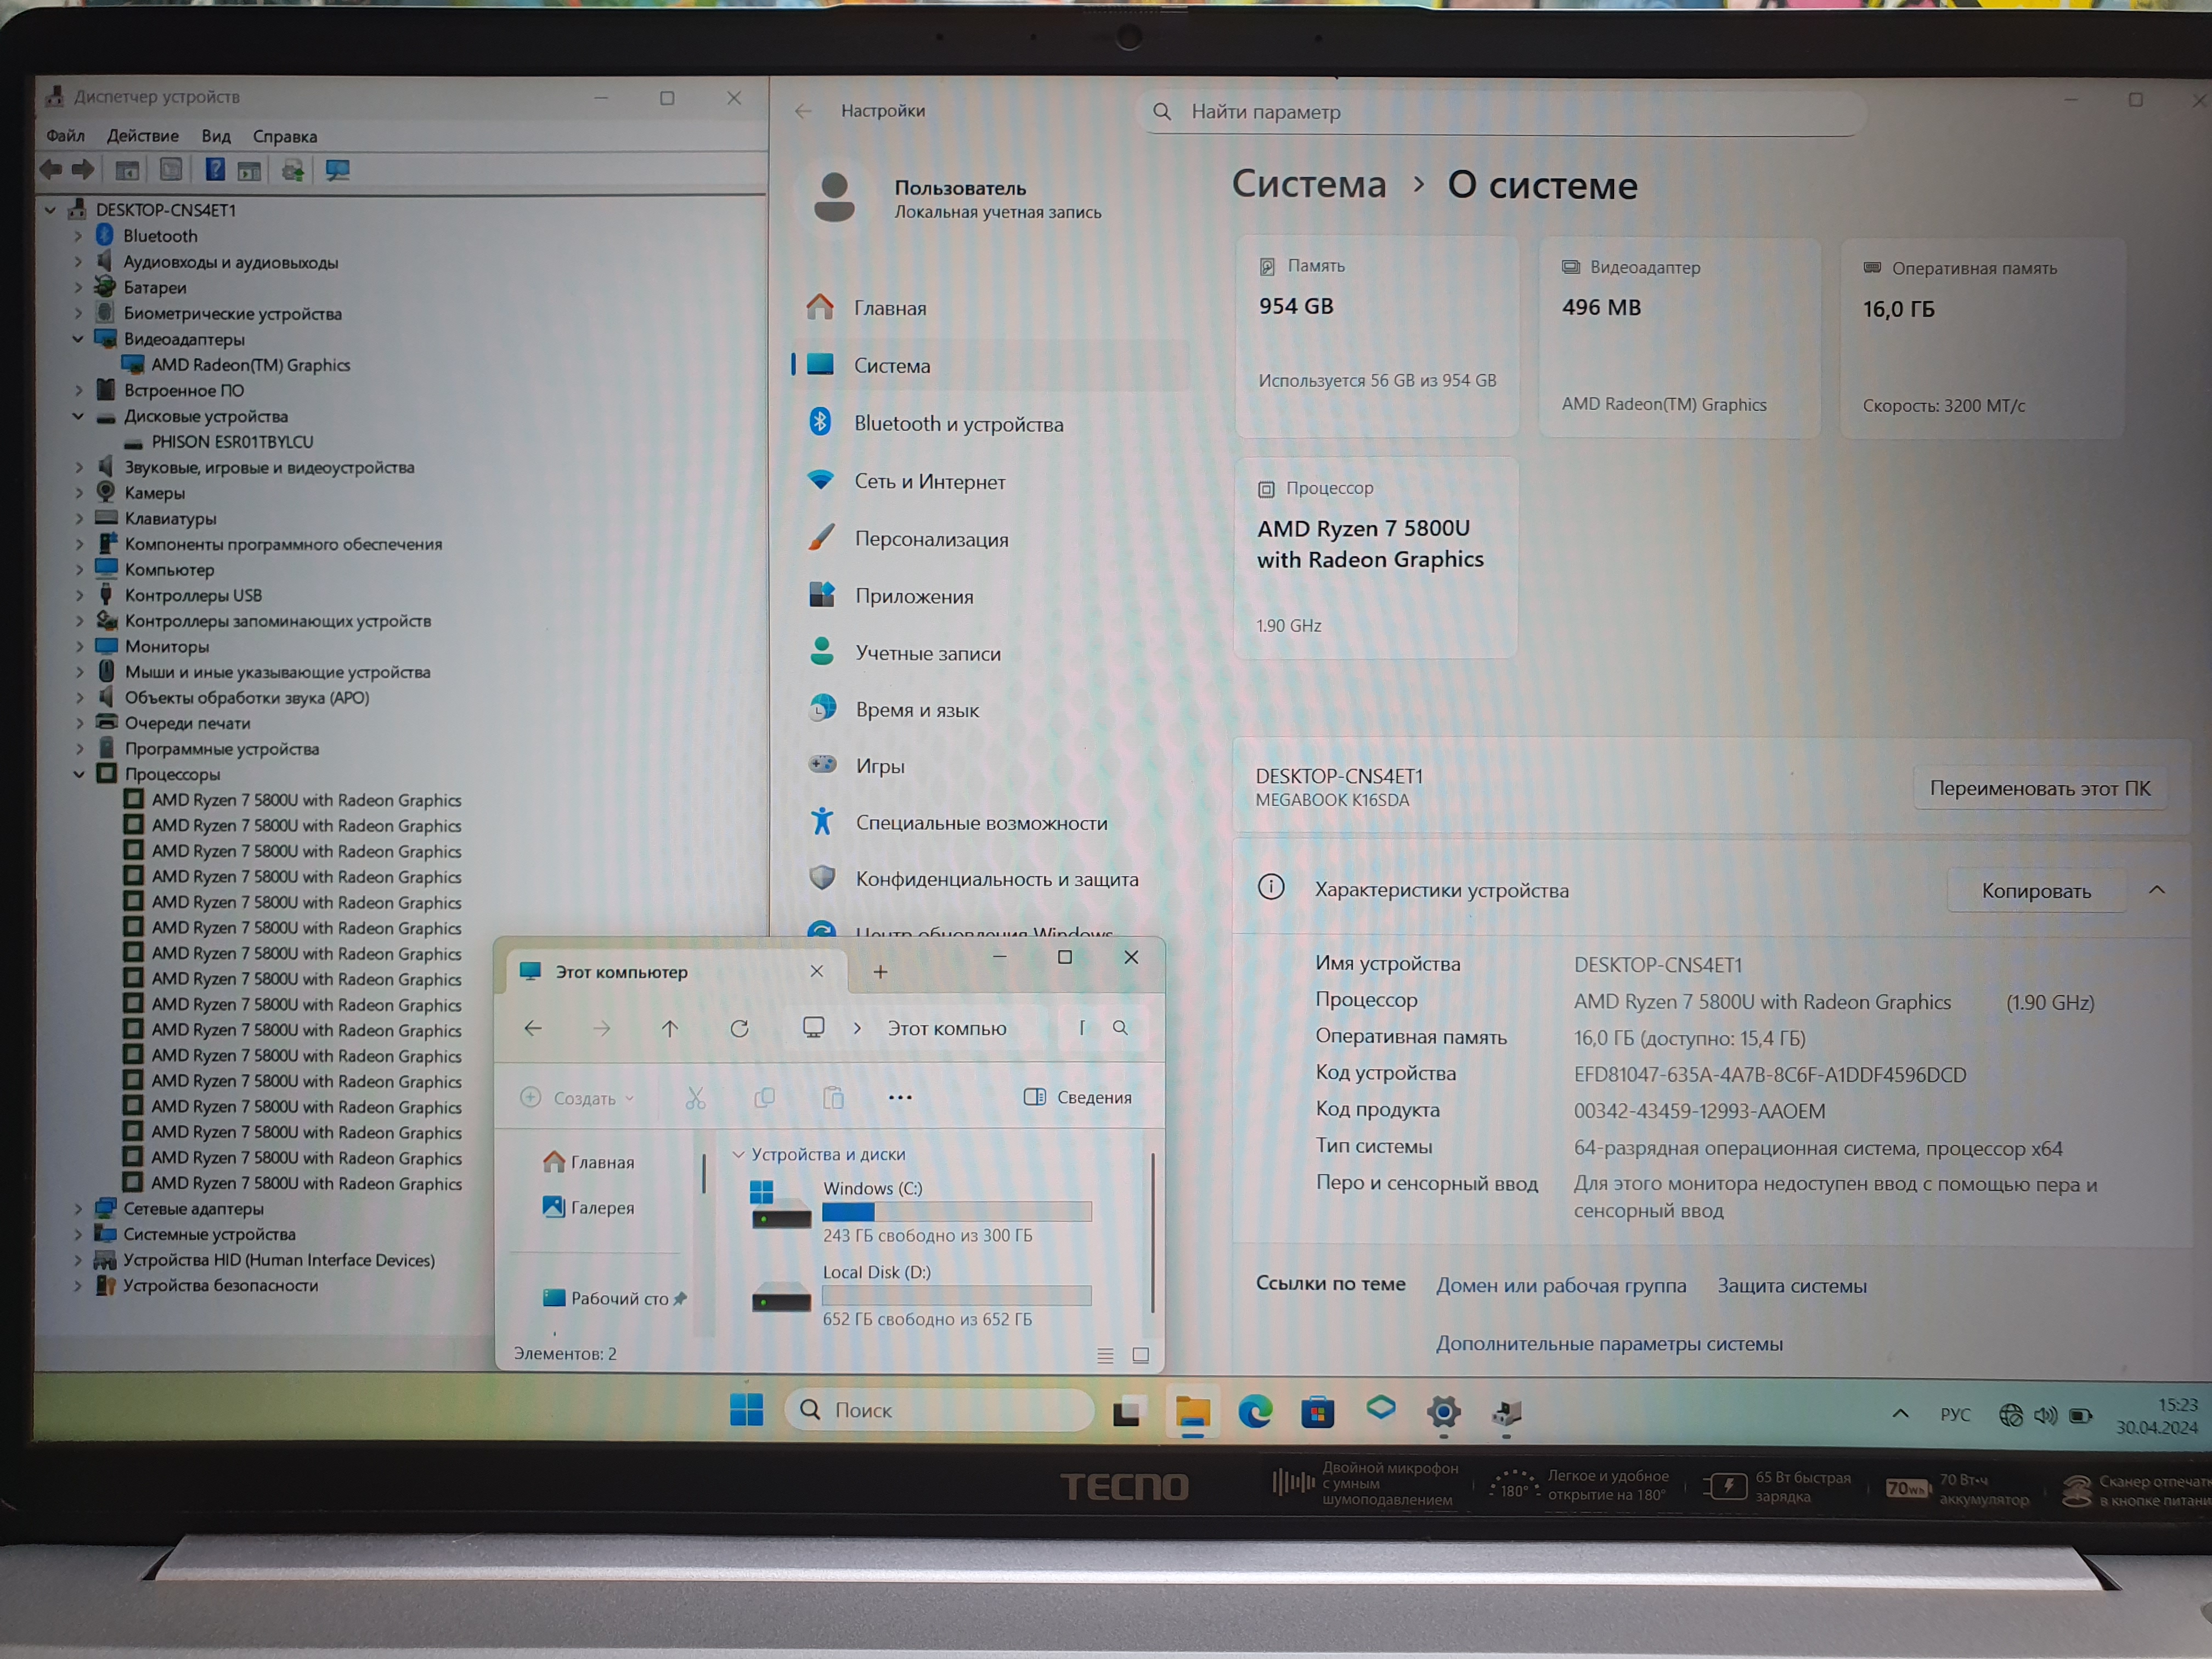
Task: Open Microsoft Edge from the taskbar
Action: pos(1254,1412)
